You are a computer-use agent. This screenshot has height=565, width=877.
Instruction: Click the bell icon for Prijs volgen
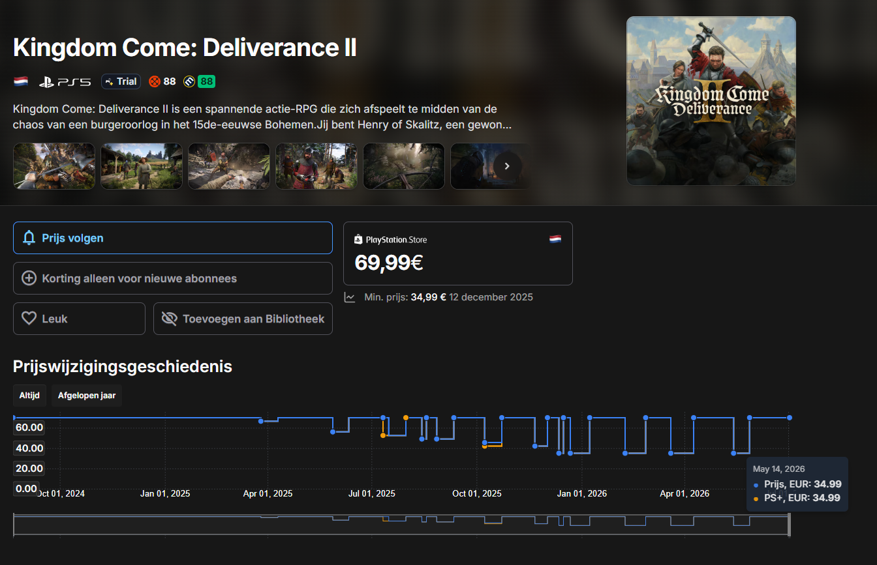point(29,238)
